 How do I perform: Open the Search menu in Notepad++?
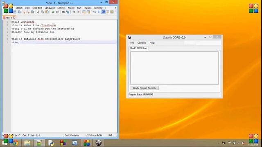(19, 8)
